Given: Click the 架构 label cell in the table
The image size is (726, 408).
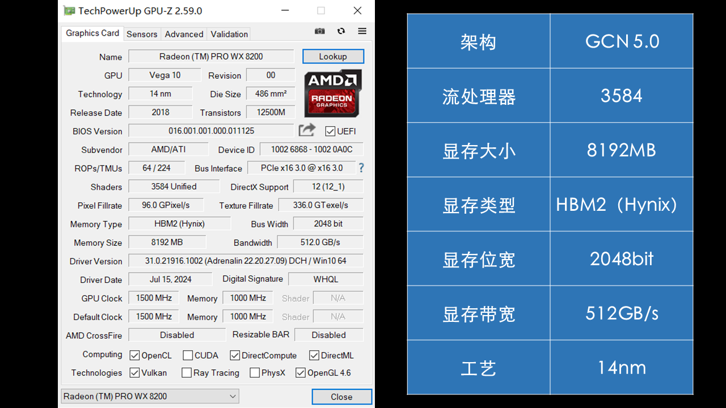Looking at the screenshot, I should tap(479, 41).
